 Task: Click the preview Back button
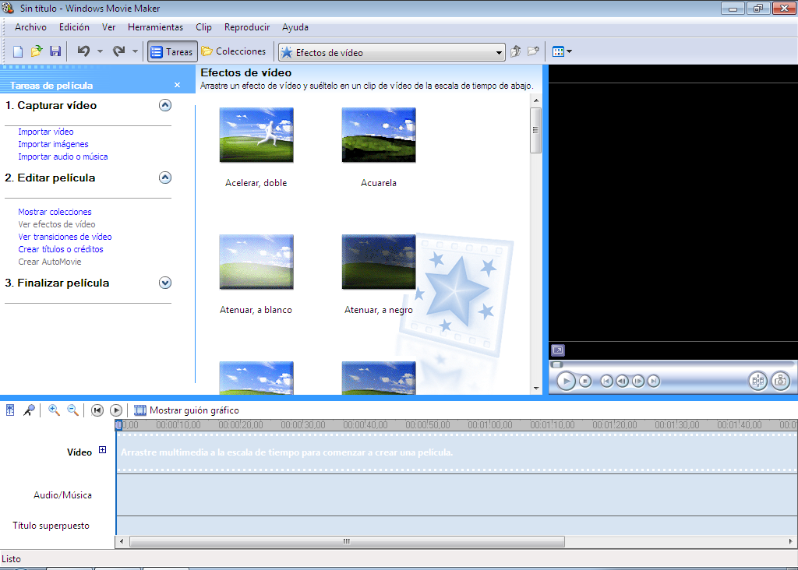(x=606, y=381)
